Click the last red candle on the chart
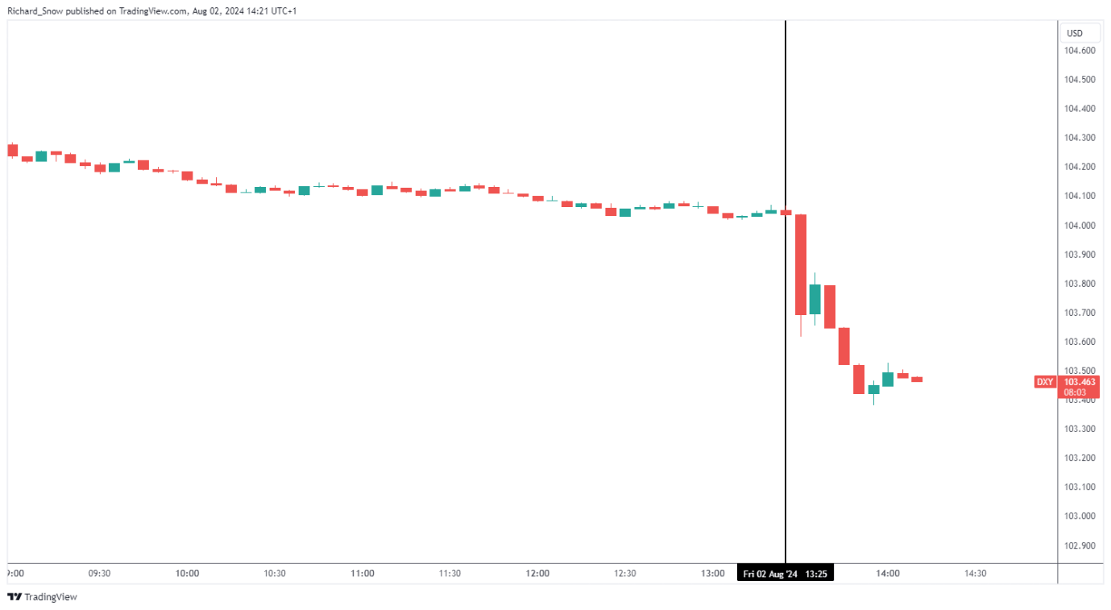 coord(917,379)
